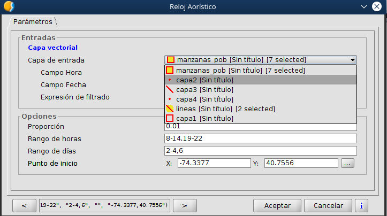Click the line icon beside capa3

[170, 89]
